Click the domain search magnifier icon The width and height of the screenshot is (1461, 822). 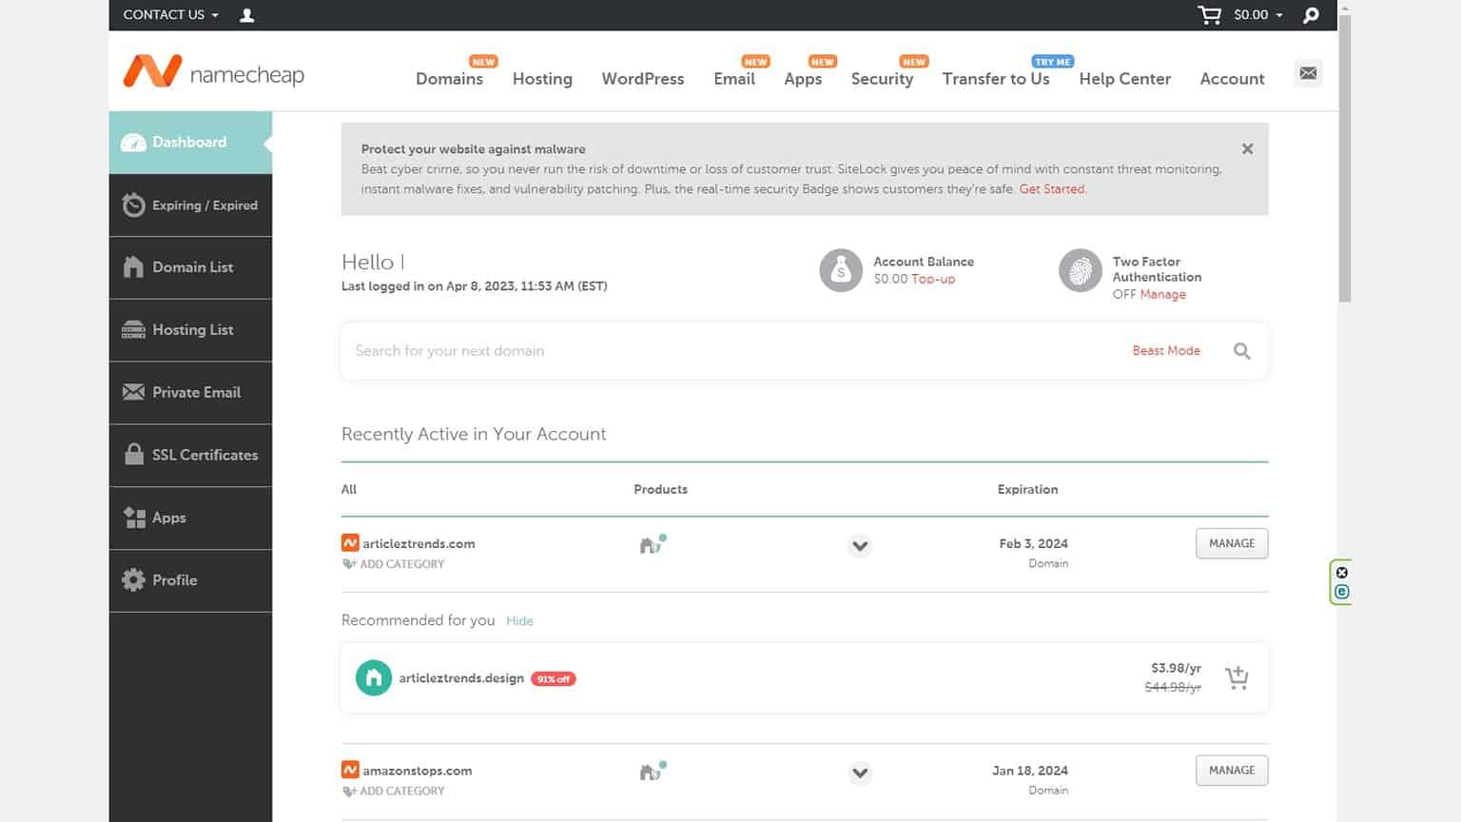[x=1241, y=351]
